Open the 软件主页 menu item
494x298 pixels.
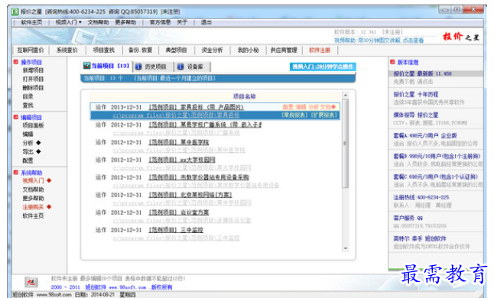click(31, 22)
